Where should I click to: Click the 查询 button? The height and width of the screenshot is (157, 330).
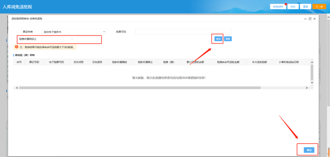pos(218,39)
